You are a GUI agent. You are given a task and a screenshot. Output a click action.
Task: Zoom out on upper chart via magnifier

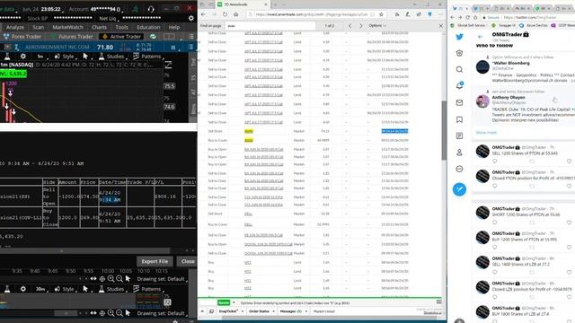click(x=119, y=279)
